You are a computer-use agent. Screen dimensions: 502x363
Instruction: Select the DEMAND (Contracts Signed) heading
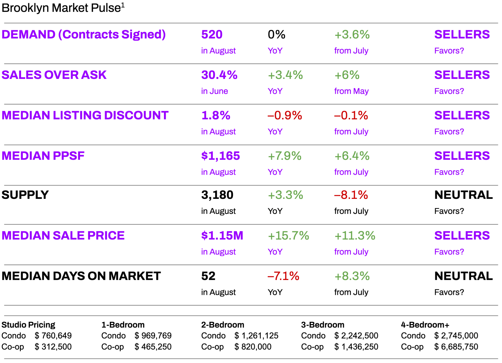click(x=83, y=34)
